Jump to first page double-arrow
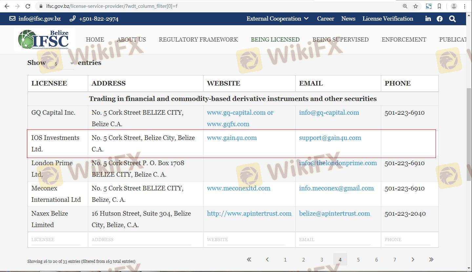Image resolution: width=472 pixels, height=272 pixels. pos(249,260)
